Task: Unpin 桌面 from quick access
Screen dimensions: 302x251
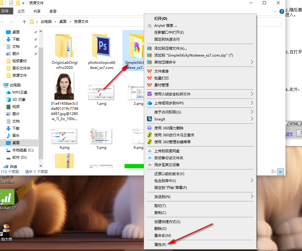Action: pyautogui.click(x=35, y=32)
